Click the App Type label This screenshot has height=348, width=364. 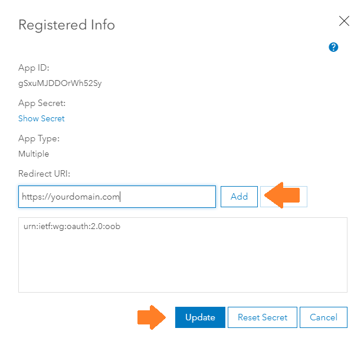pos(39,138)
